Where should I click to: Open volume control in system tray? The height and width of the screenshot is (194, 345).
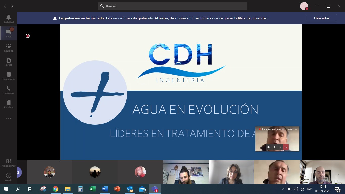[x=296, y=189]
